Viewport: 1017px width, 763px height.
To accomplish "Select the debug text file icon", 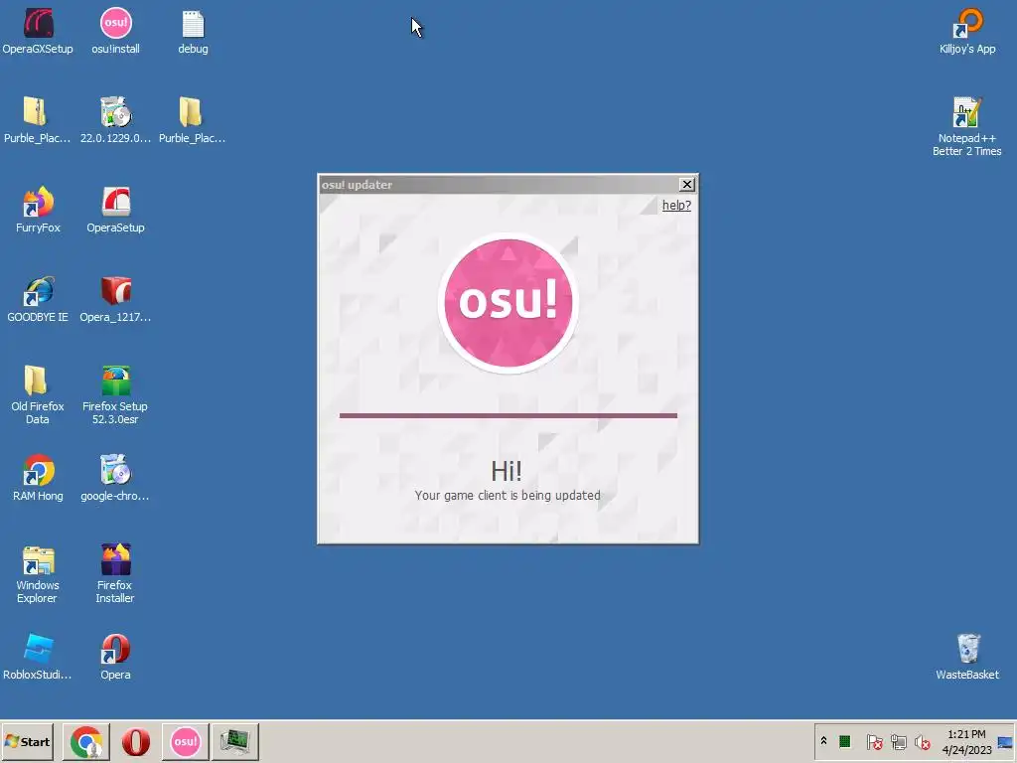I will point(193,31).
